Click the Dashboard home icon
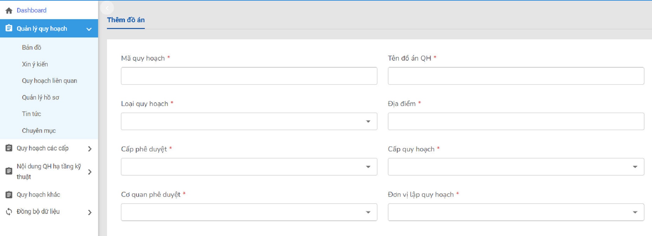 coord(9,11)
